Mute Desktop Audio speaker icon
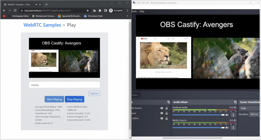 227,115
